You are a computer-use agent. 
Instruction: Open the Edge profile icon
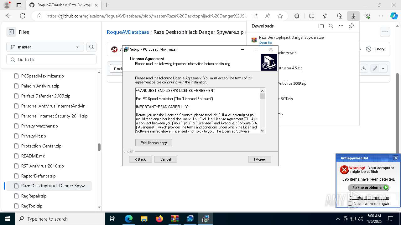7,5
